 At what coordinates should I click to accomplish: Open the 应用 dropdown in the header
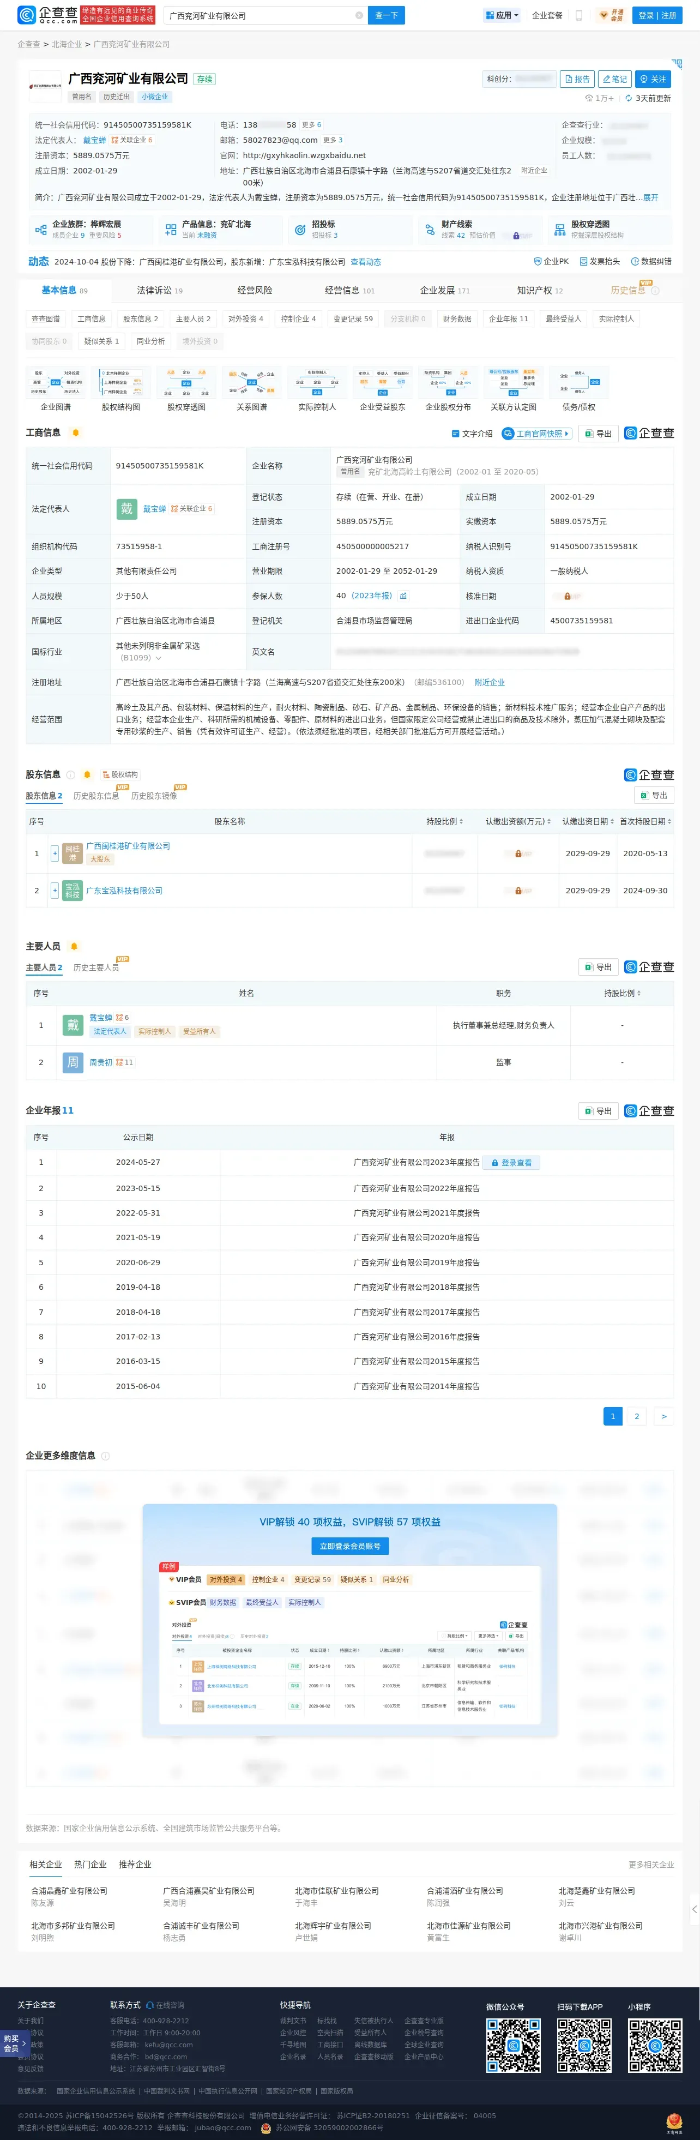[502, 15]
